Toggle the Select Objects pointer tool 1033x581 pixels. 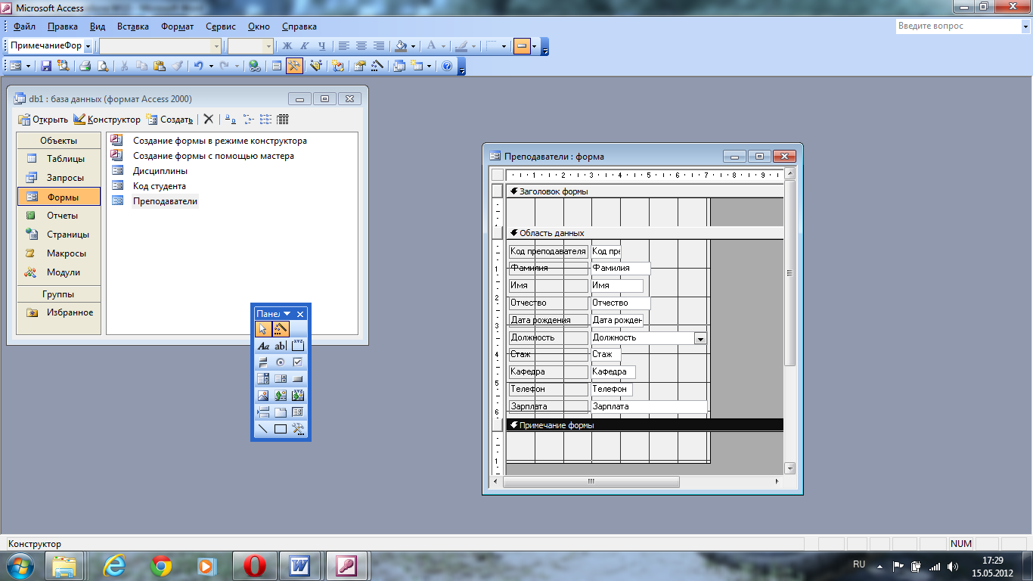[263, 328]
